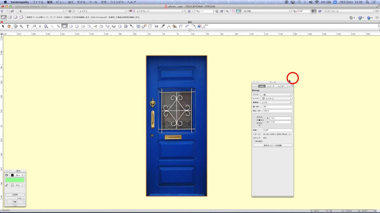Open レイヤ dropdown in data palette

(x=276, y=99)
